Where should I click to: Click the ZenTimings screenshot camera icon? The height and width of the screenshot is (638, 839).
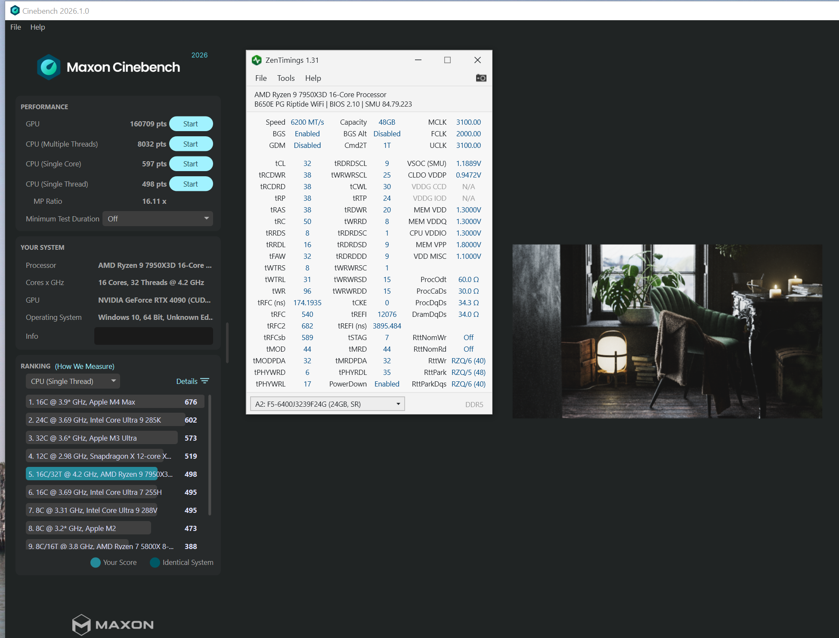pyautogui.click(x=481, y=78)
